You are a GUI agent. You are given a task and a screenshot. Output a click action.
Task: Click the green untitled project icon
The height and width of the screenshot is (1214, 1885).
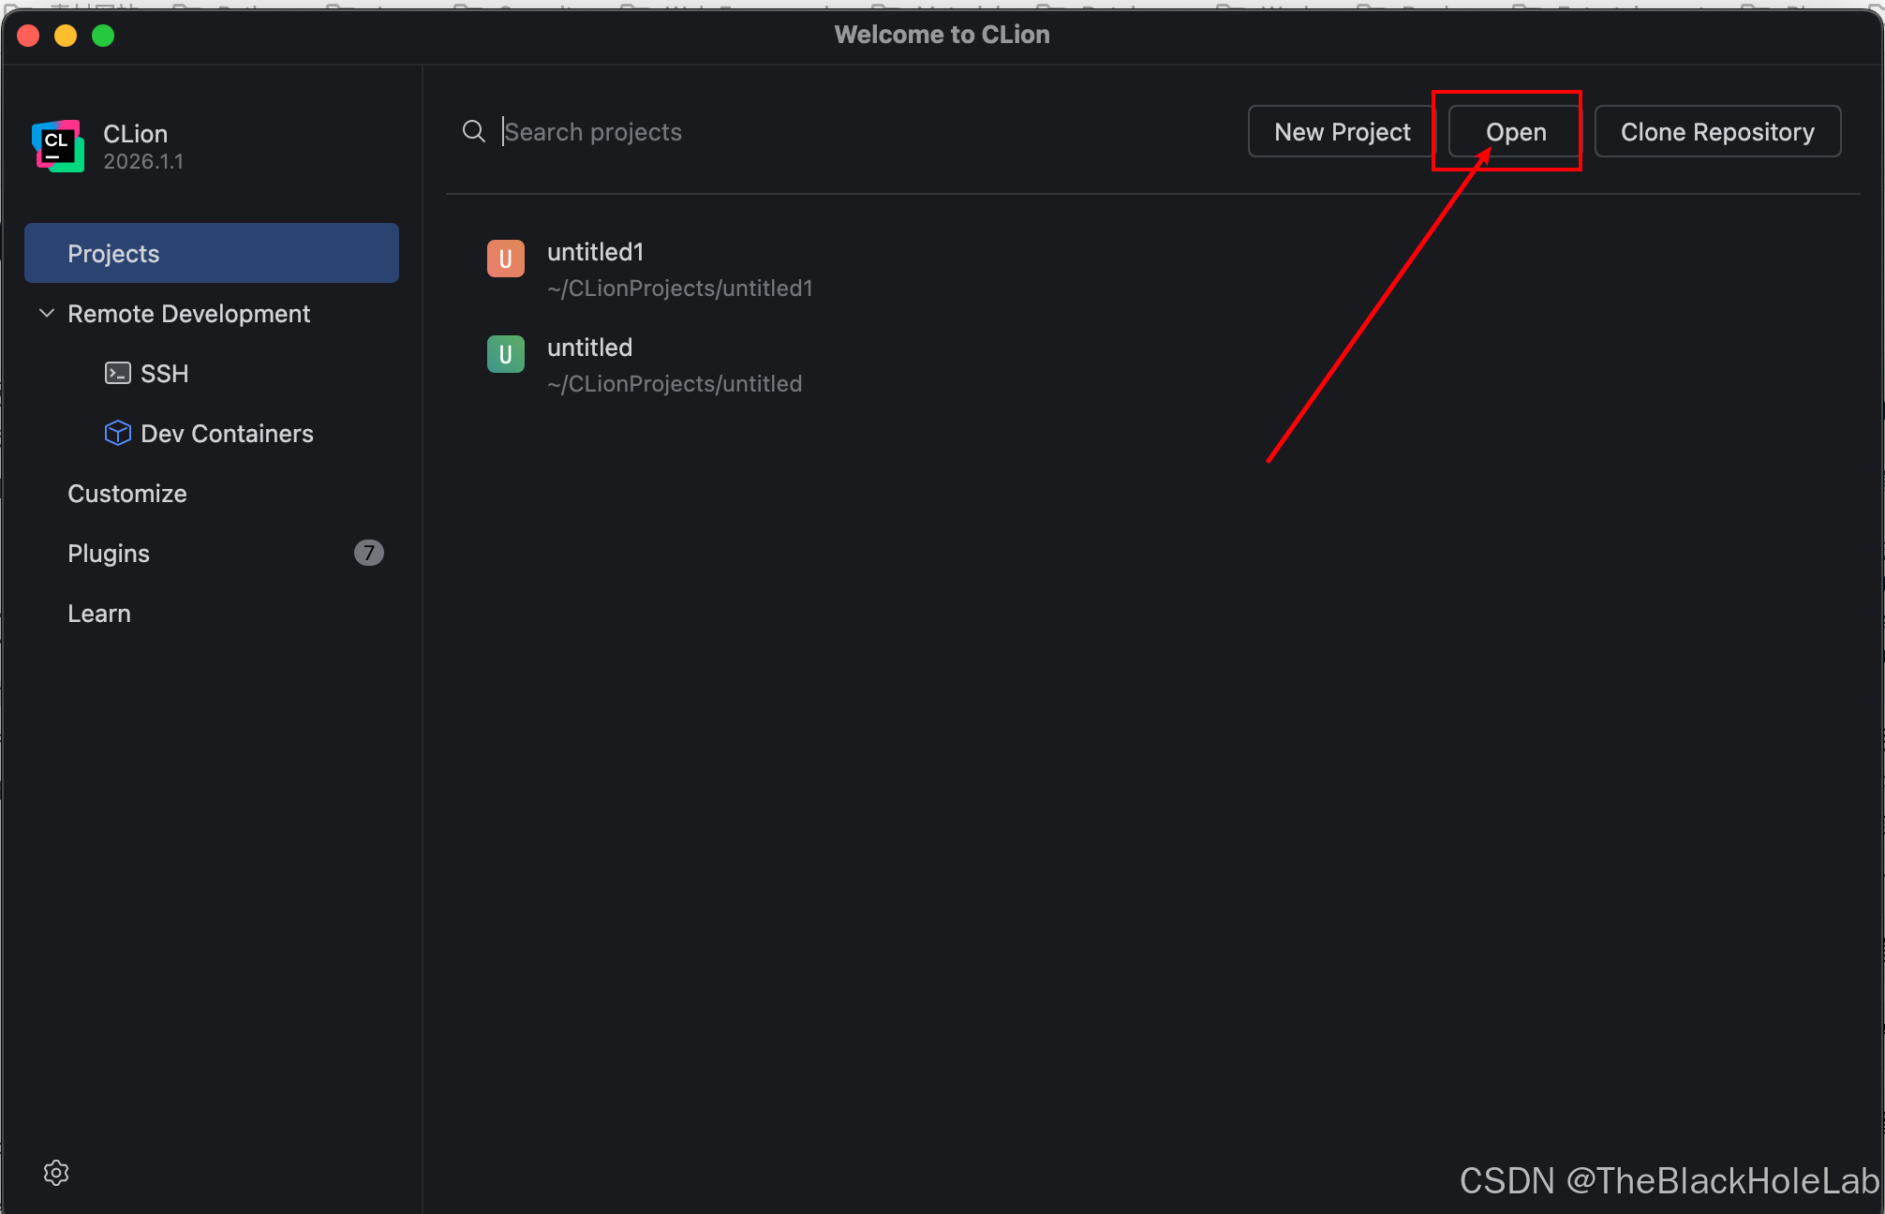click(506, 354)
